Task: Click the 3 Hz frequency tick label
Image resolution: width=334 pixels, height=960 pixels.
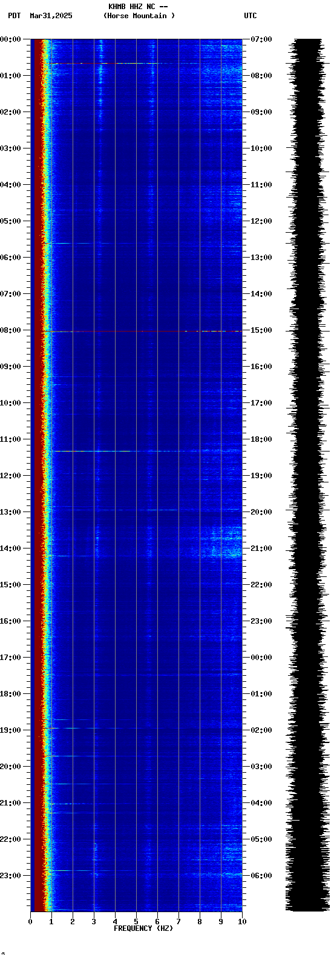Action: coord(94,922)
